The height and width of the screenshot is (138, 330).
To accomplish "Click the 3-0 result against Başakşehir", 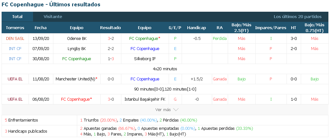I will pos(111,99).
